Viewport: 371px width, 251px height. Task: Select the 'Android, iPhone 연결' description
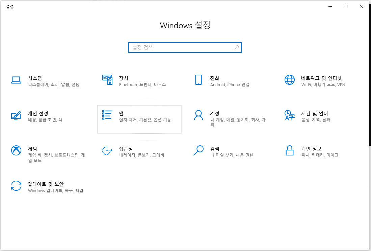tap(230, 85)
